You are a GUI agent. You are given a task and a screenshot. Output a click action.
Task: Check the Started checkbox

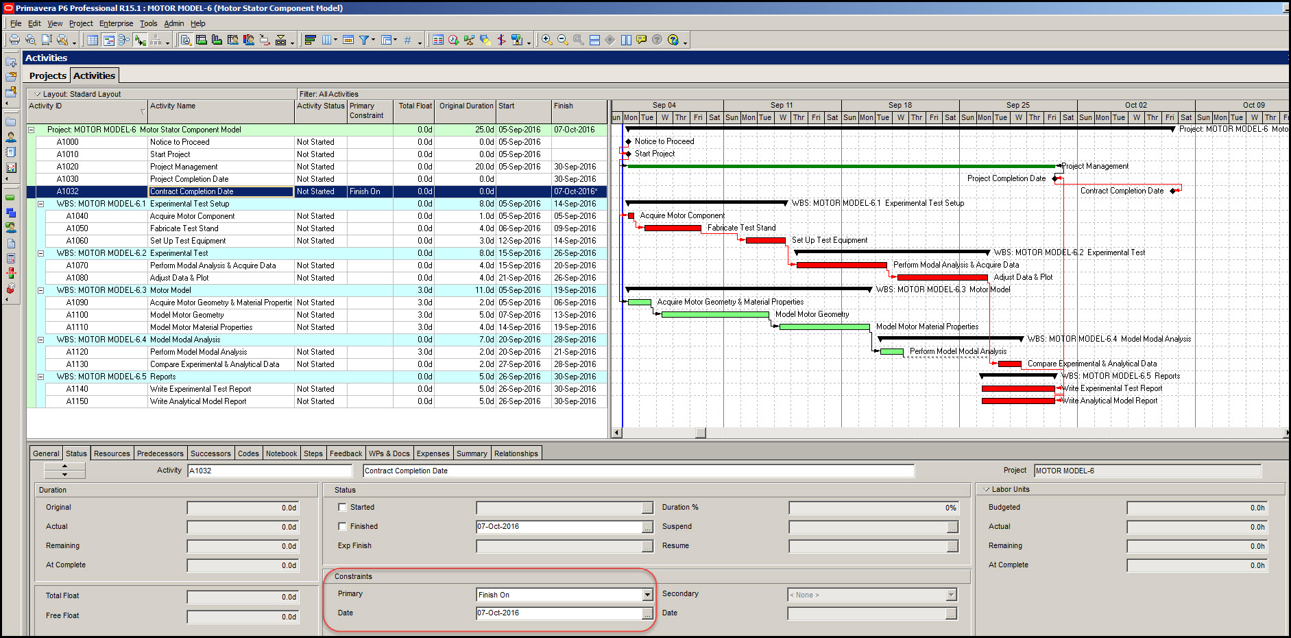tap(342, 508)
